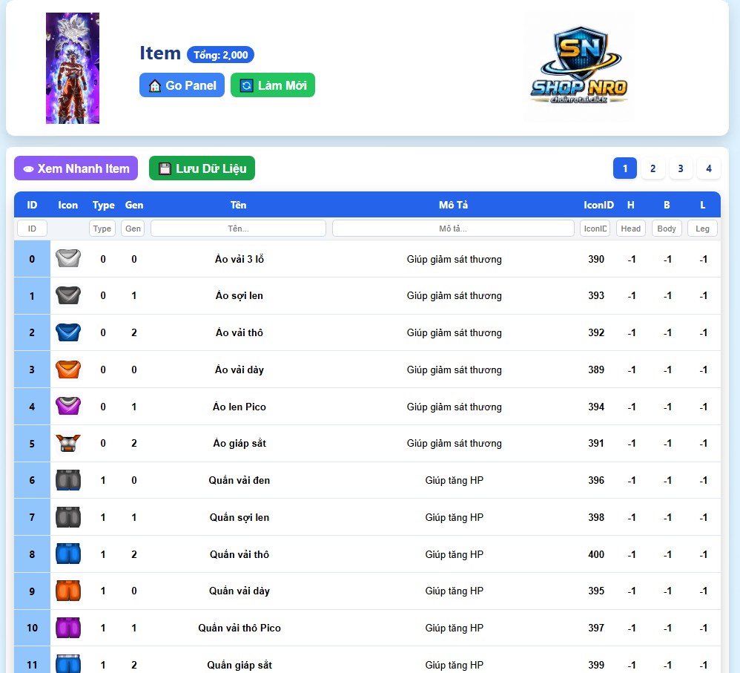
Task: Focus the IconID filter field
Action: click(x=595, y=228)
